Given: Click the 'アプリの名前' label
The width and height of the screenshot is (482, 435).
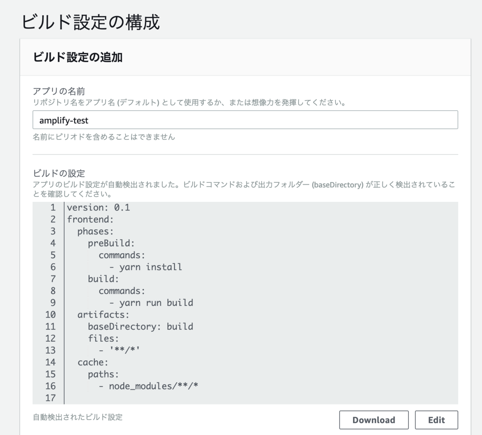Looking at the screenshot, I should [59, 91].
